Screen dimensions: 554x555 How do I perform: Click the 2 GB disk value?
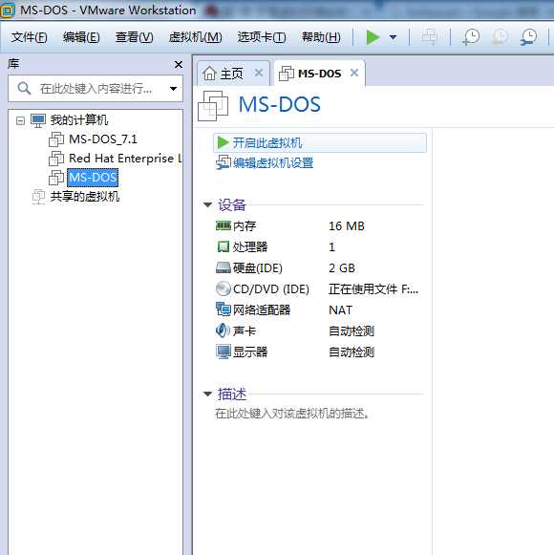point(342,267)
